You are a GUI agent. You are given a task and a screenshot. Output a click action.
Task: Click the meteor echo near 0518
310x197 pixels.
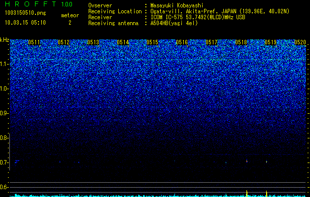247,161
